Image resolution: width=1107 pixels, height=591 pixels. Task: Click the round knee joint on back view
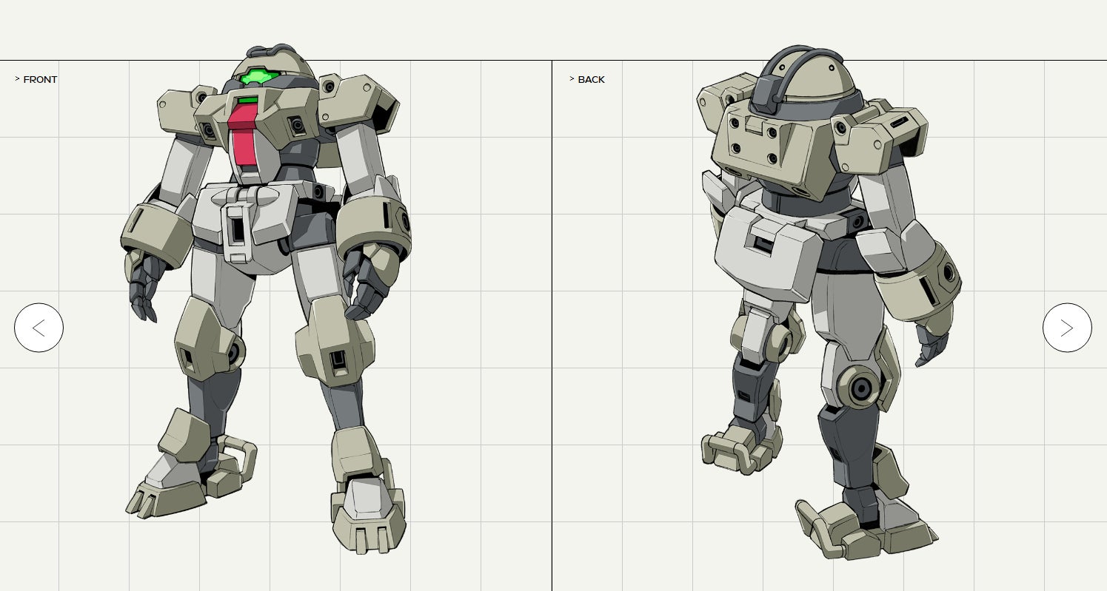pos(860,387)
